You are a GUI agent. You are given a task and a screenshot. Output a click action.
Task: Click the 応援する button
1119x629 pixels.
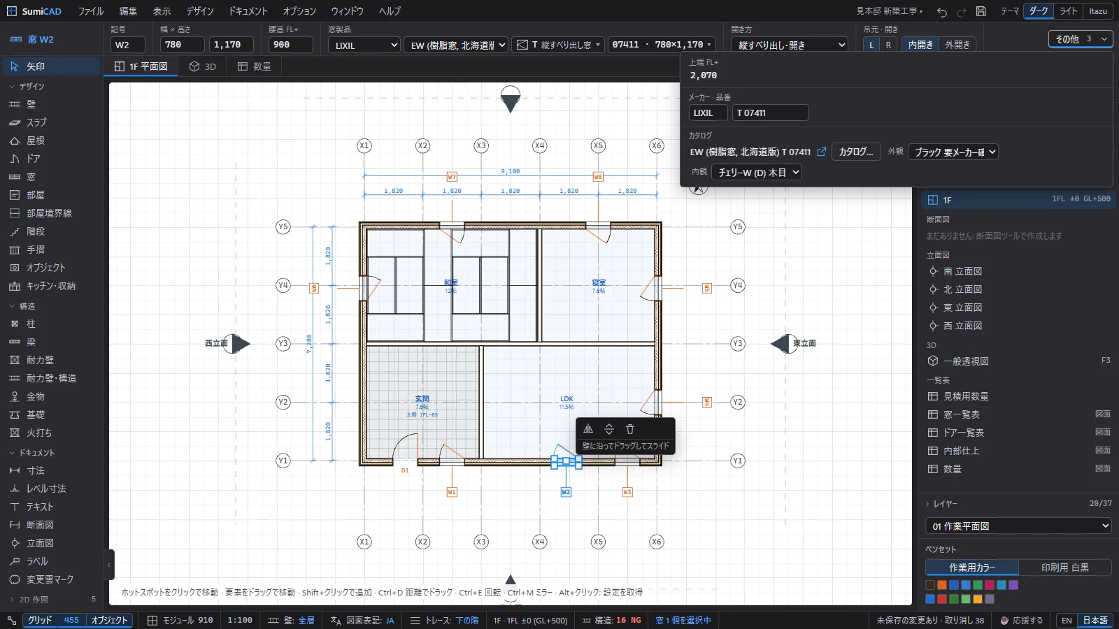point(1021,621)
